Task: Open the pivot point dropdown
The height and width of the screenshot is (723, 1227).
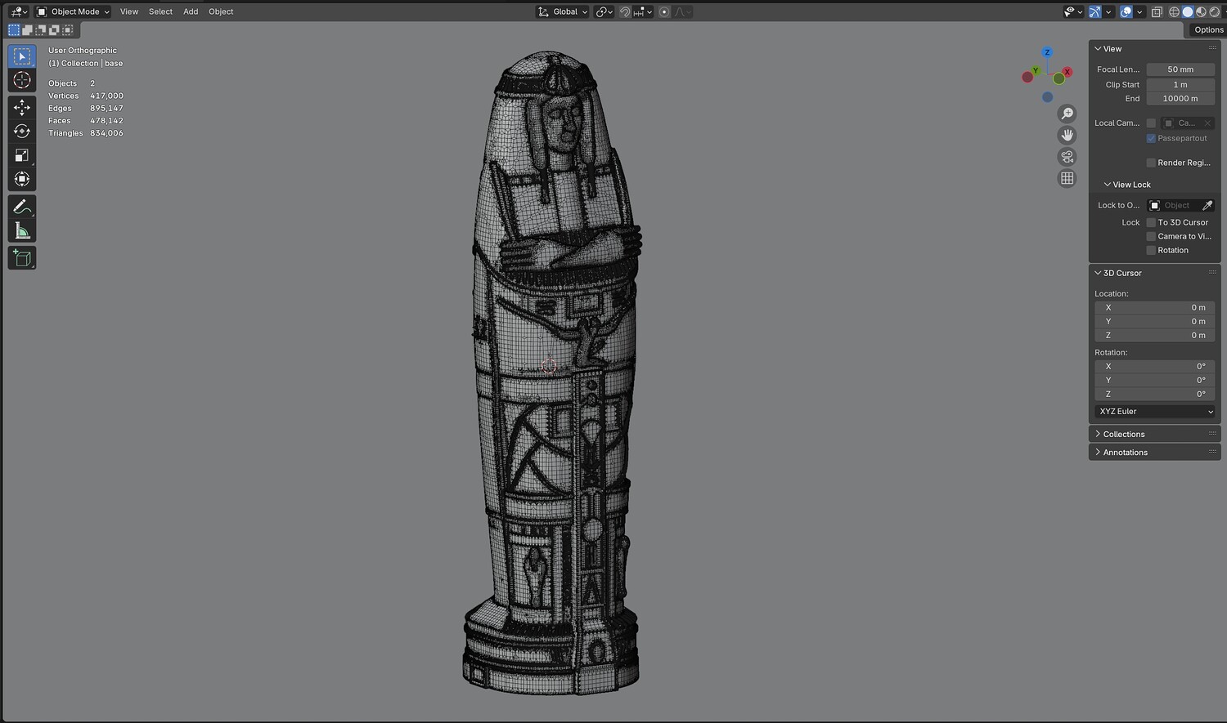Action: pyautogui.click(x=605, y=11)
